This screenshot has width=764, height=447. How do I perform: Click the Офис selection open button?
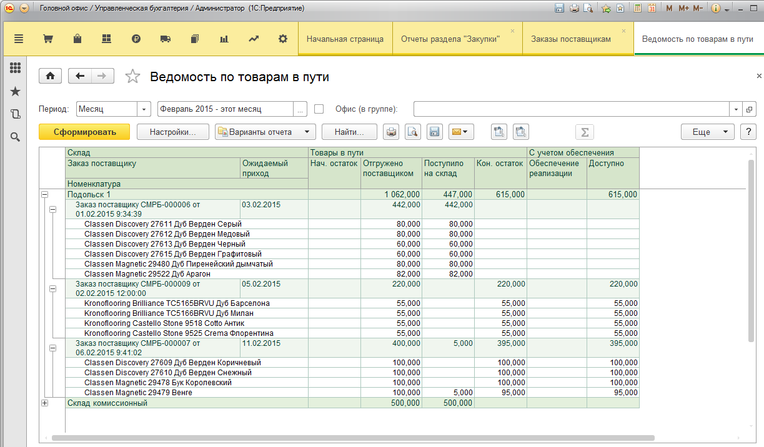click(x=750, y=109)
